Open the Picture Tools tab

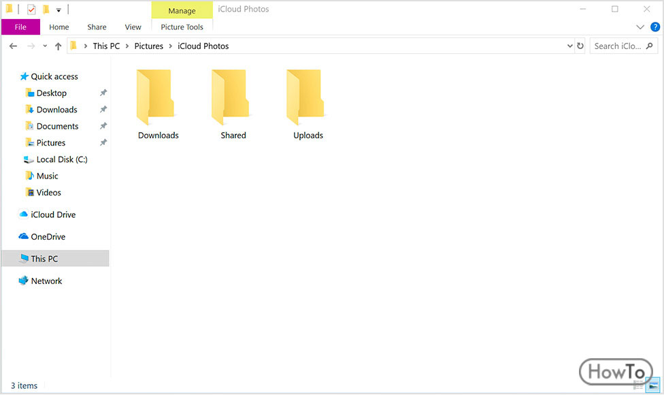(182, 27)
